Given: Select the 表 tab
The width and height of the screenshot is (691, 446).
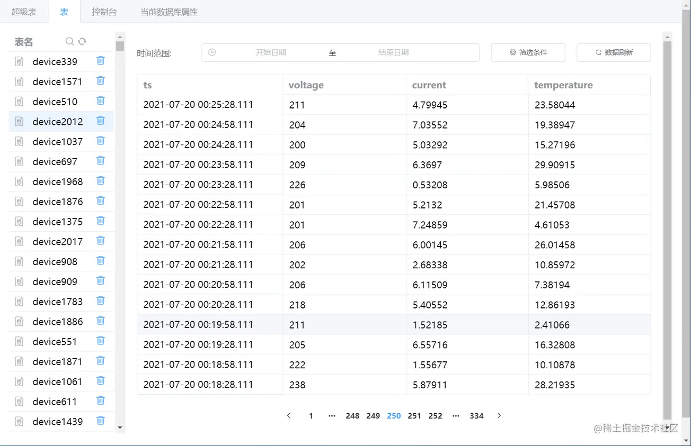Looking at the screenshot, I should coord(64,12).
